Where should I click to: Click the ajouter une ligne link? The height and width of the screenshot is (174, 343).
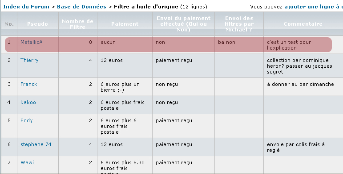[x=314, y=7]
